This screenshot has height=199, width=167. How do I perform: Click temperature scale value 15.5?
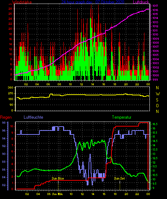(155, 133)
